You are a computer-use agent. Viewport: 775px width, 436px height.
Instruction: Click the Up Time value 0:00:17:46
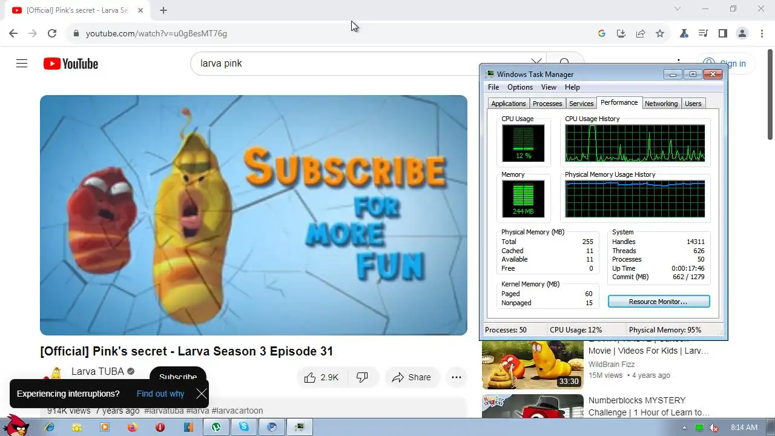point(688,268)
